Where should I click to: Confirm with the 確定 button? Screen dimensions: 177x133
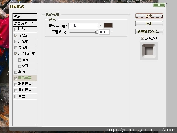tap(149, 16)
